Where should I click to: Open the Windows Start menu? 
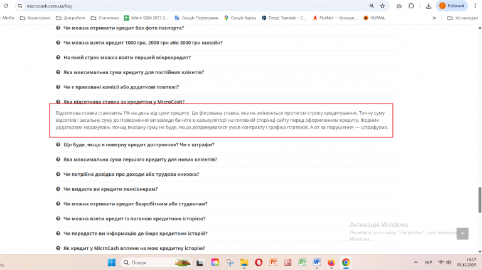pos(112,262)
